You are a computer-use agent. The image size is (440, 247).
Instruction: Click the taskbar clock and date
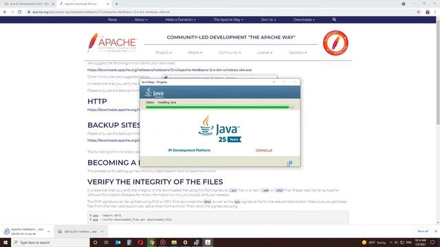420,242
